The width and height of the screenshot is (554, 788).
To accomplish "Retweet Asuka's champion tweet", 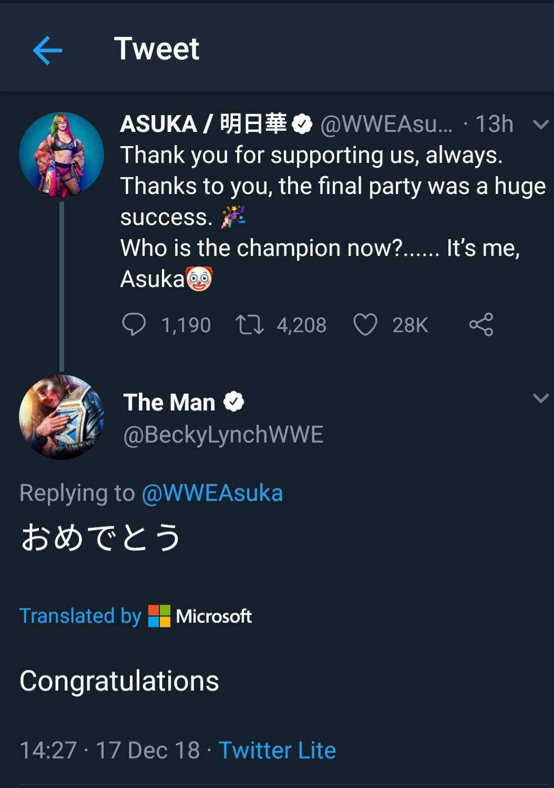I will point(249,324).
